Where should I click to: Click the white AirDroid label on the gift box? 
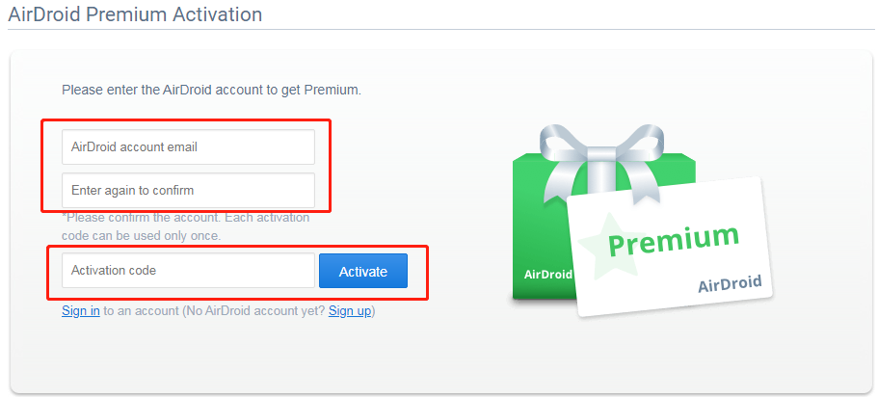pyautogui.click(x=547, y=275)
